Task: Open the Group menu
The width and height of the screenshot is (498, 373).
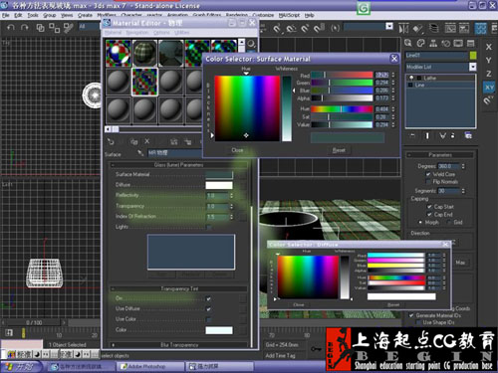Action: tap(49, 15)
